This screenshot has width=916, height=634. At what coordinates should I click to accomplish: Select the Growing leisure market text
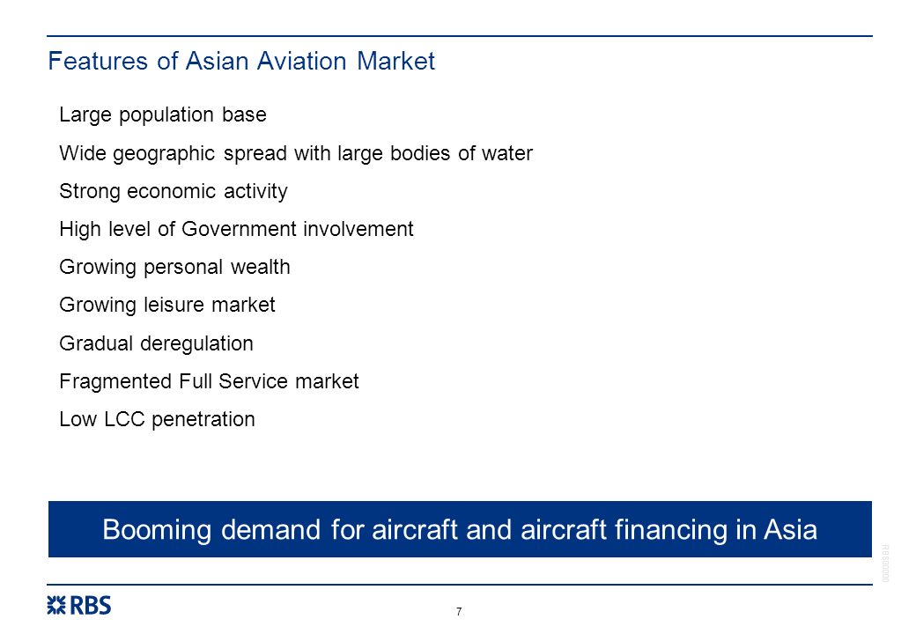tap(167, 306)
